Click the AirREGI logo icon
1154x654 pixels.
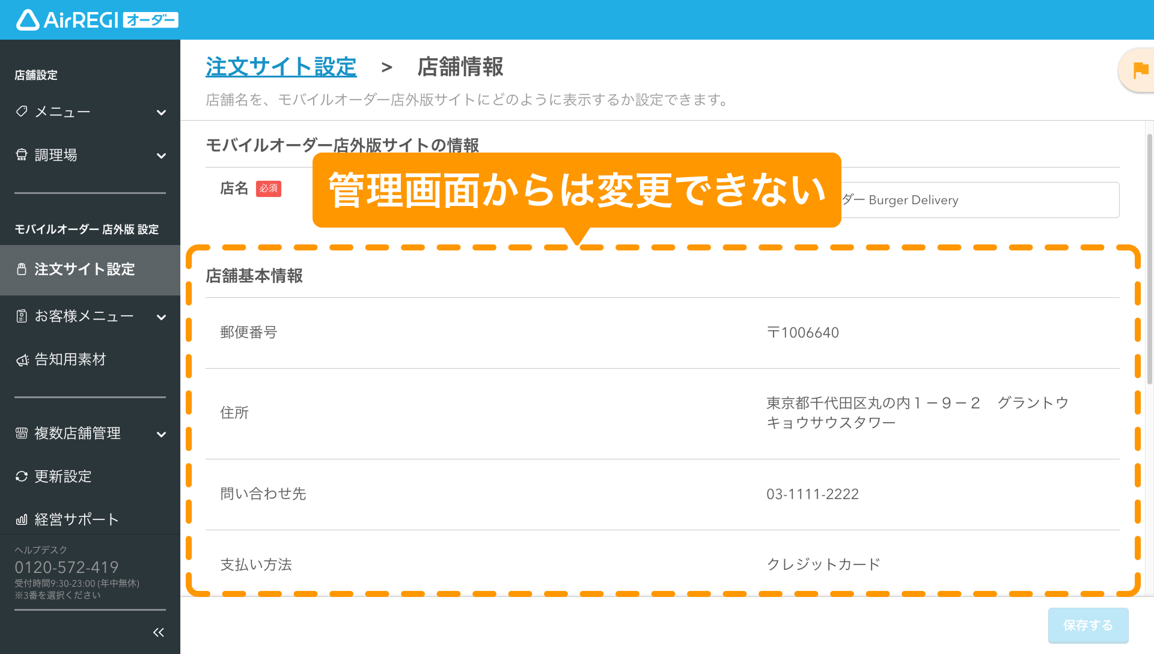28,20
